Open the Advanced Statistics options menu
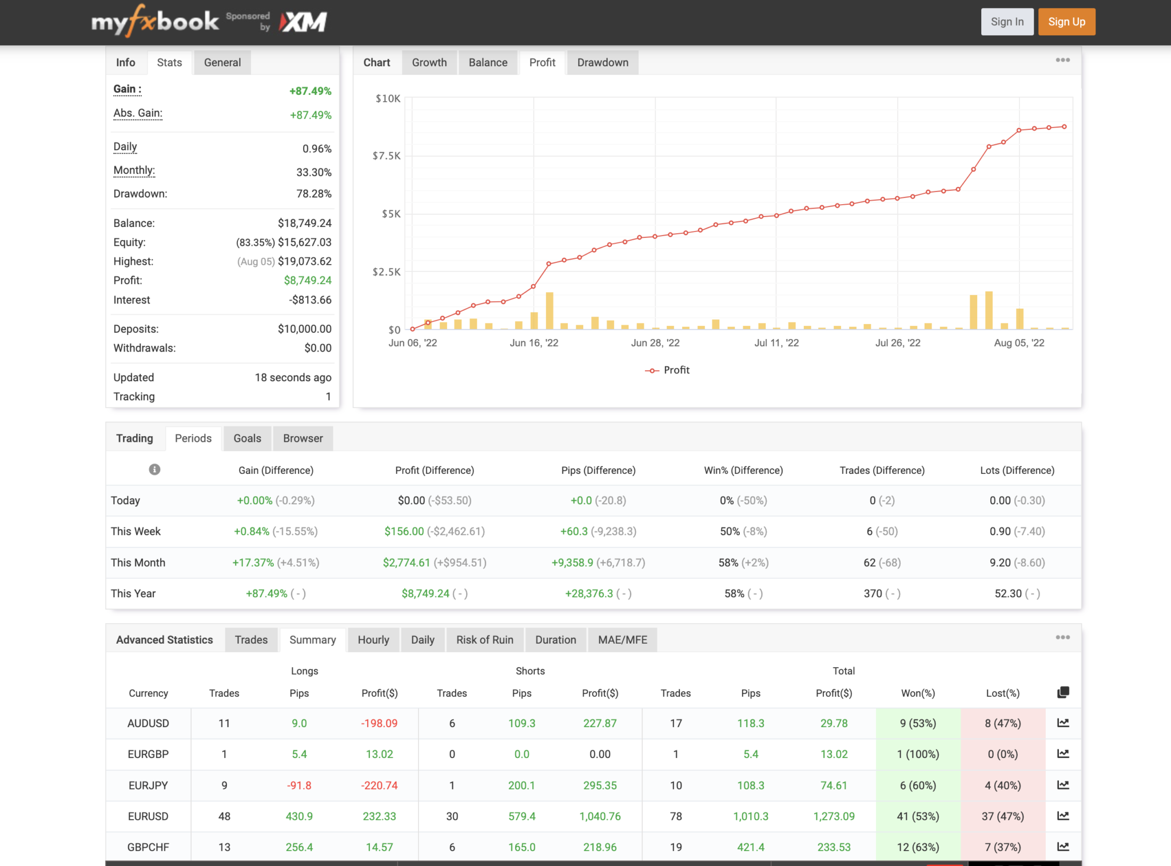Image resolution: width=1171 pixels, height=866 pixels. (x=1063, y=637)
